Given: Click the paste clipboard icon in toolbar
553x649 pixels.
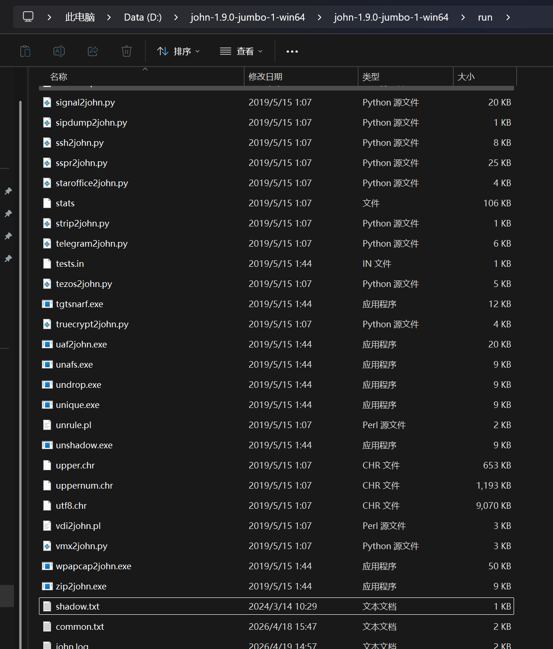Looking at the screenshot, I should [x=25, y=51].
